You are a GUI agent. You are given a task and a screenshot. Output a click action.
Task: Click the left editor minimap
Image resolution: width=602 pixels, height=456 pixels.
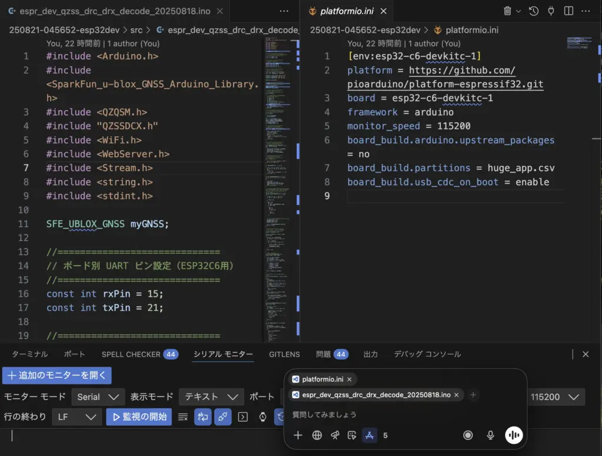[x=277, y=189]
